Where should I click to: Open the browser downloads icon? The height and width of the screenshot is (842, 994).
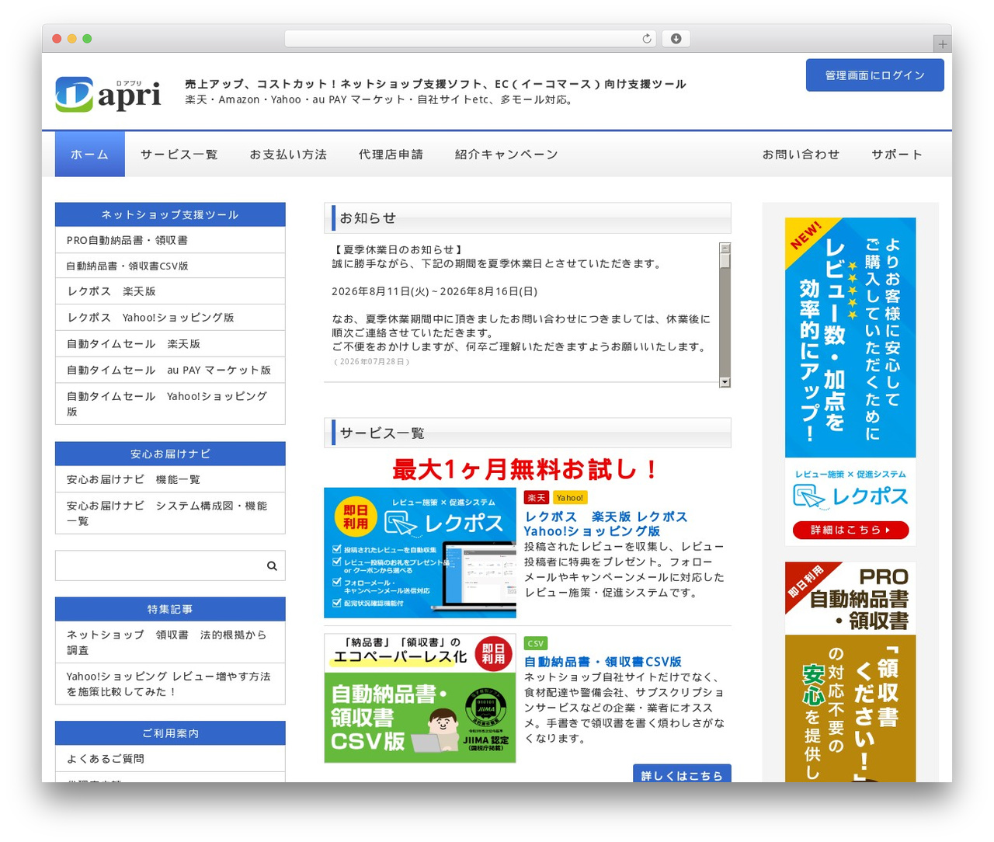click(x=676, y=39)
